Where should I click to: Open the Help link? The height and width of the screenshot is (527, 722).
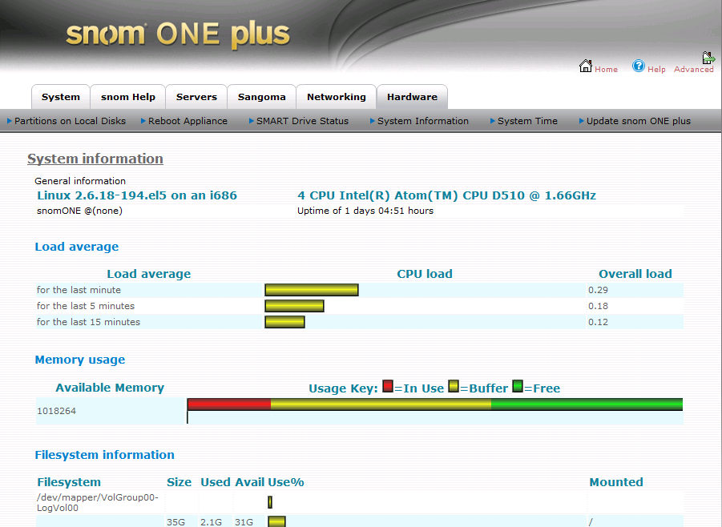(x=656, y=69)
